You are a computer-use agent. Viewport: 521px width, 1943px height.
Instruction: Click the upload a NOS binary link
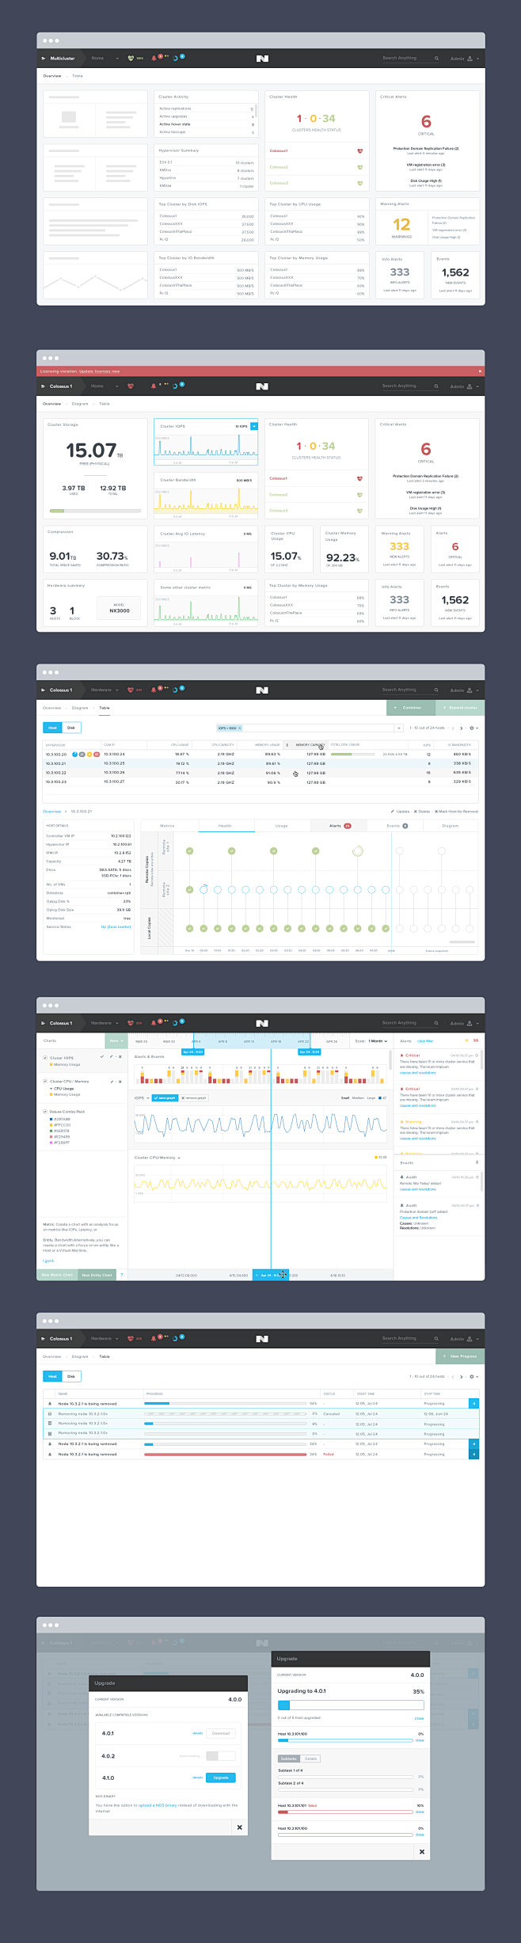click(x=158, y=1806)
